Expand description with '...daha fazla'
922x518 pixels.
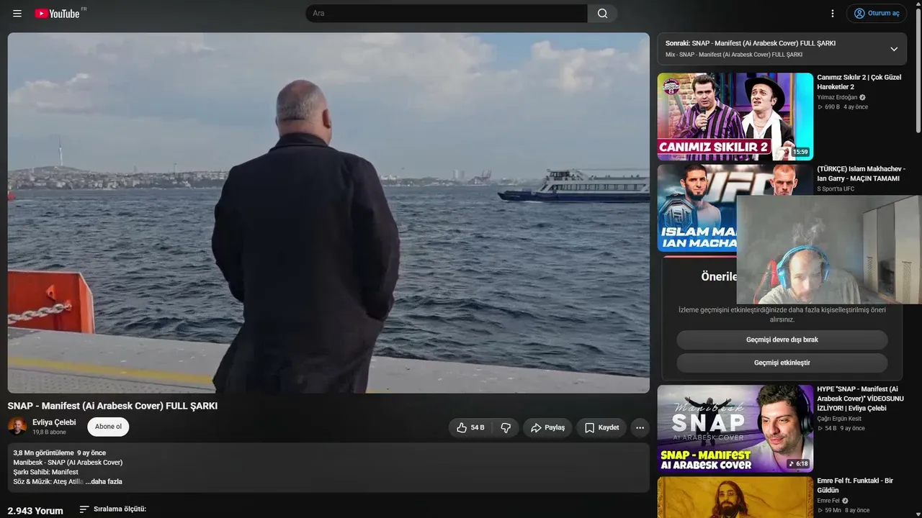104,481
